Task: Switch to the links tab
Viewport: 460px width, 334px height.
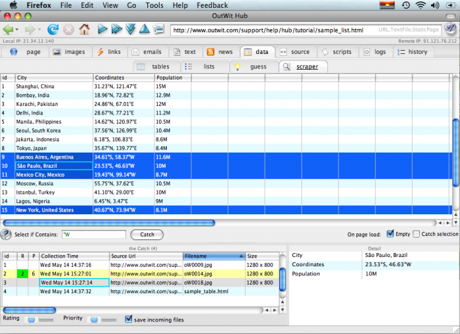Action: [110, 52]
